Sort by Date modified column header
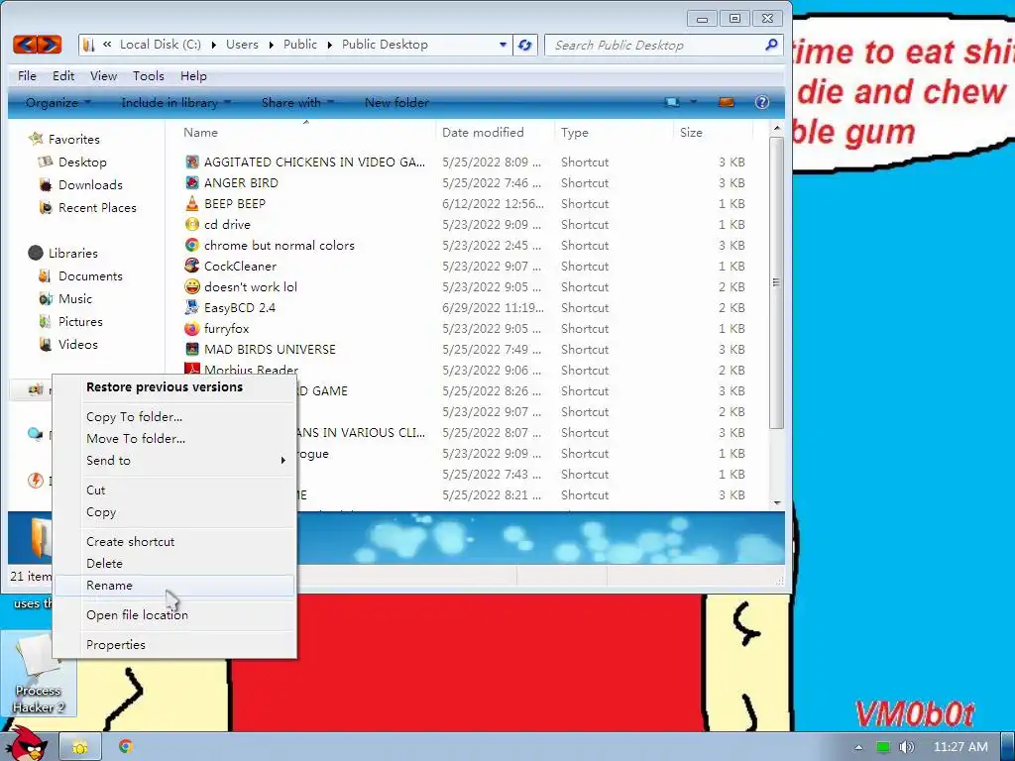The width and height of the screenshot is (1015, 761). tap(495, 132)
